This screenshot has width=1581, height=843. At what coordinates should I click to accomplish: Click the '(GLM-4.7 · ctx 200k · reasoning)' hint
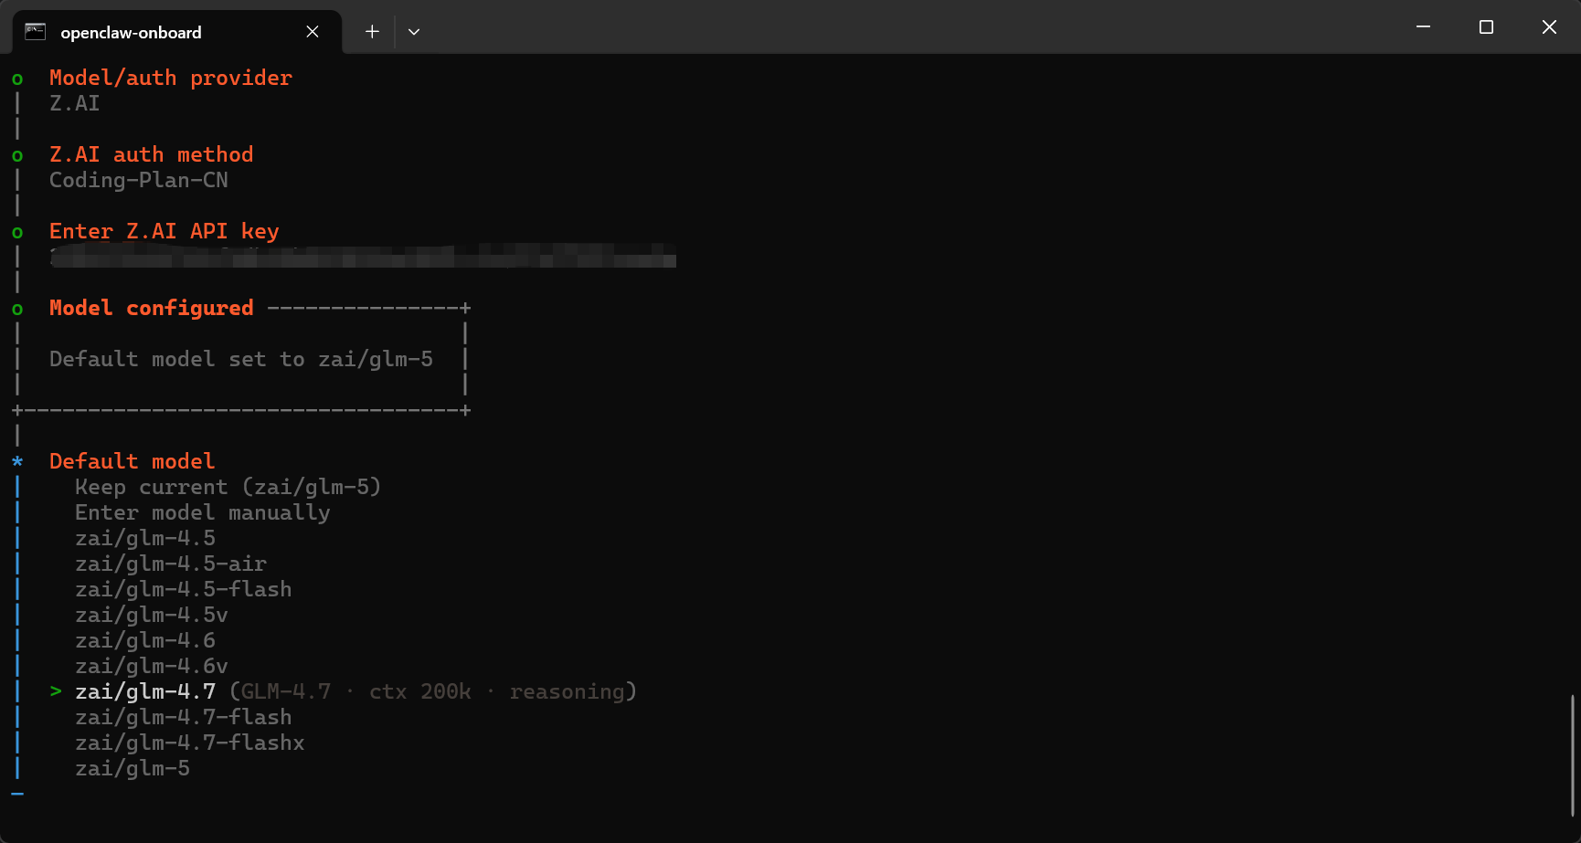[x=432, y=691]
